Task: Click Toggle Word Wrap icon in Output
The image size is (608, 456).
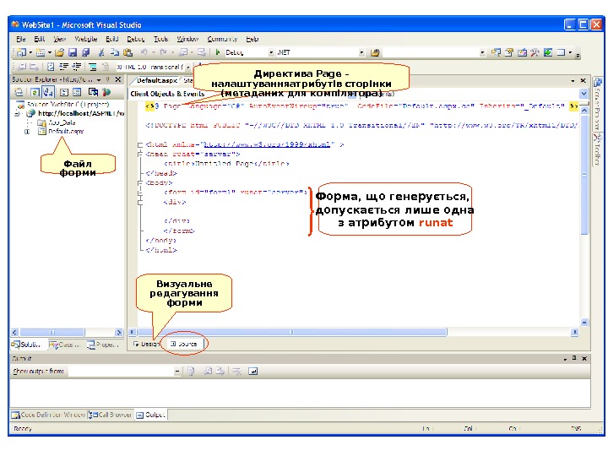Action: click(x=252, y=372)
